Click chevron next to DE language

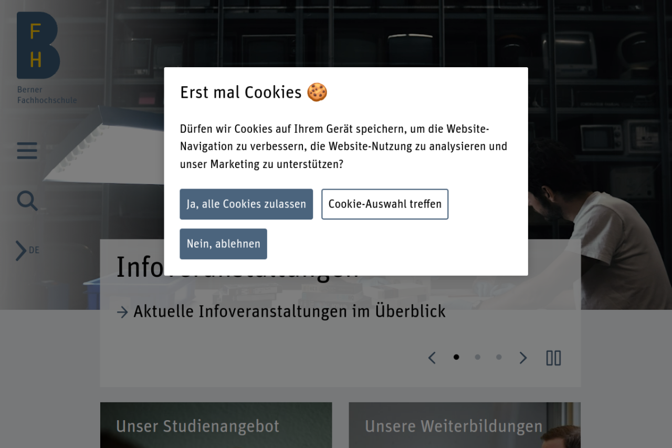[x=20, y=251]
